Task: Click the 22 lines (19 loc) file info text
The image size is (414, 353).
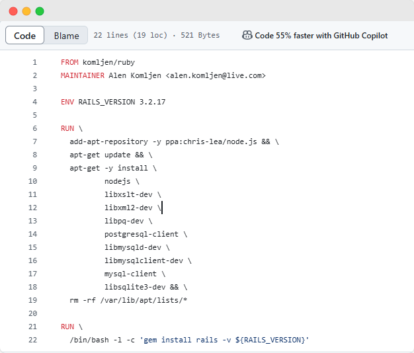Action: pyautogui.click(x=130, y=35)
